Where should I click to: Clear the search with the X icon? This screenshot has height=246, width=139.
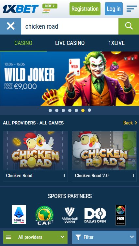pos(10,26)
